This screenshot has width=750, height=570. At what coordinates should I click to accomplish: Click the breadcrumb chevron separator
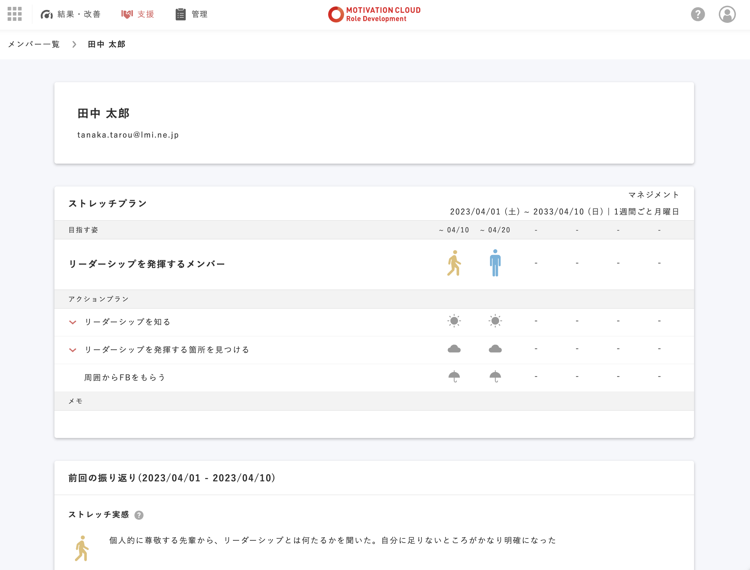(74, 45)
